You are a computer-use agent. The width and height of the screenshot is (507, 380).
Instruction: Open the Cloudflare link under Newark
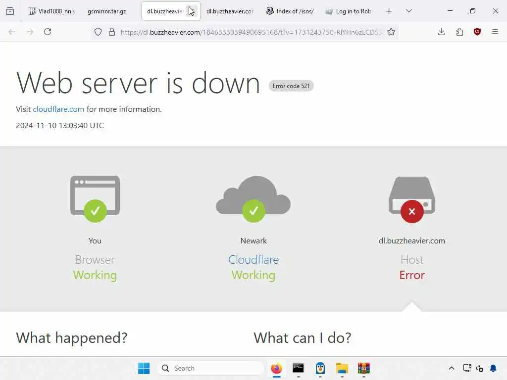pyautogui.click(x=253, y=260)
